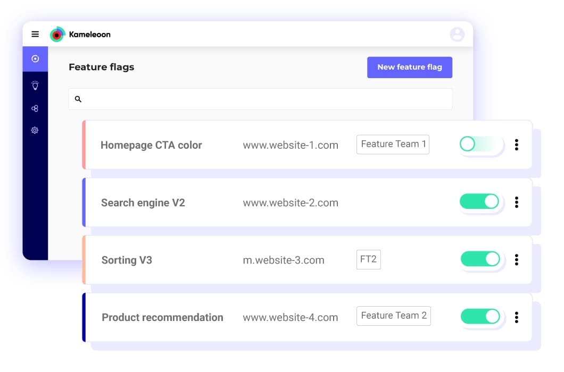Select the Product recommendation title
The image size is (564, 372).
tap(163, 317)
